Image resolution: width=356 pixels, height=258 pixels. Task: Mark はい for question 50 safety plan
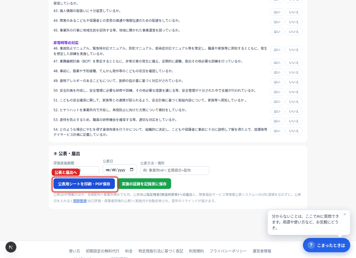pos(277,92)
